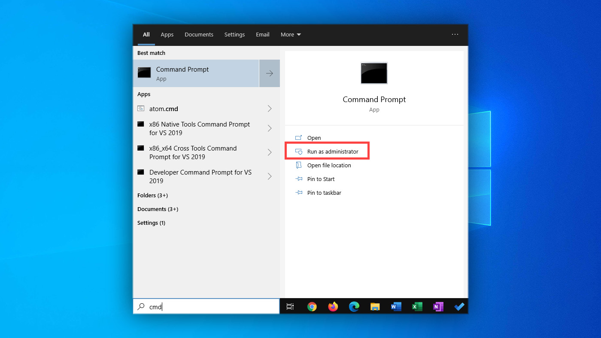Select Pin to taskbar option
Viewport: 601px width, 338px height.
coord(324,193)
